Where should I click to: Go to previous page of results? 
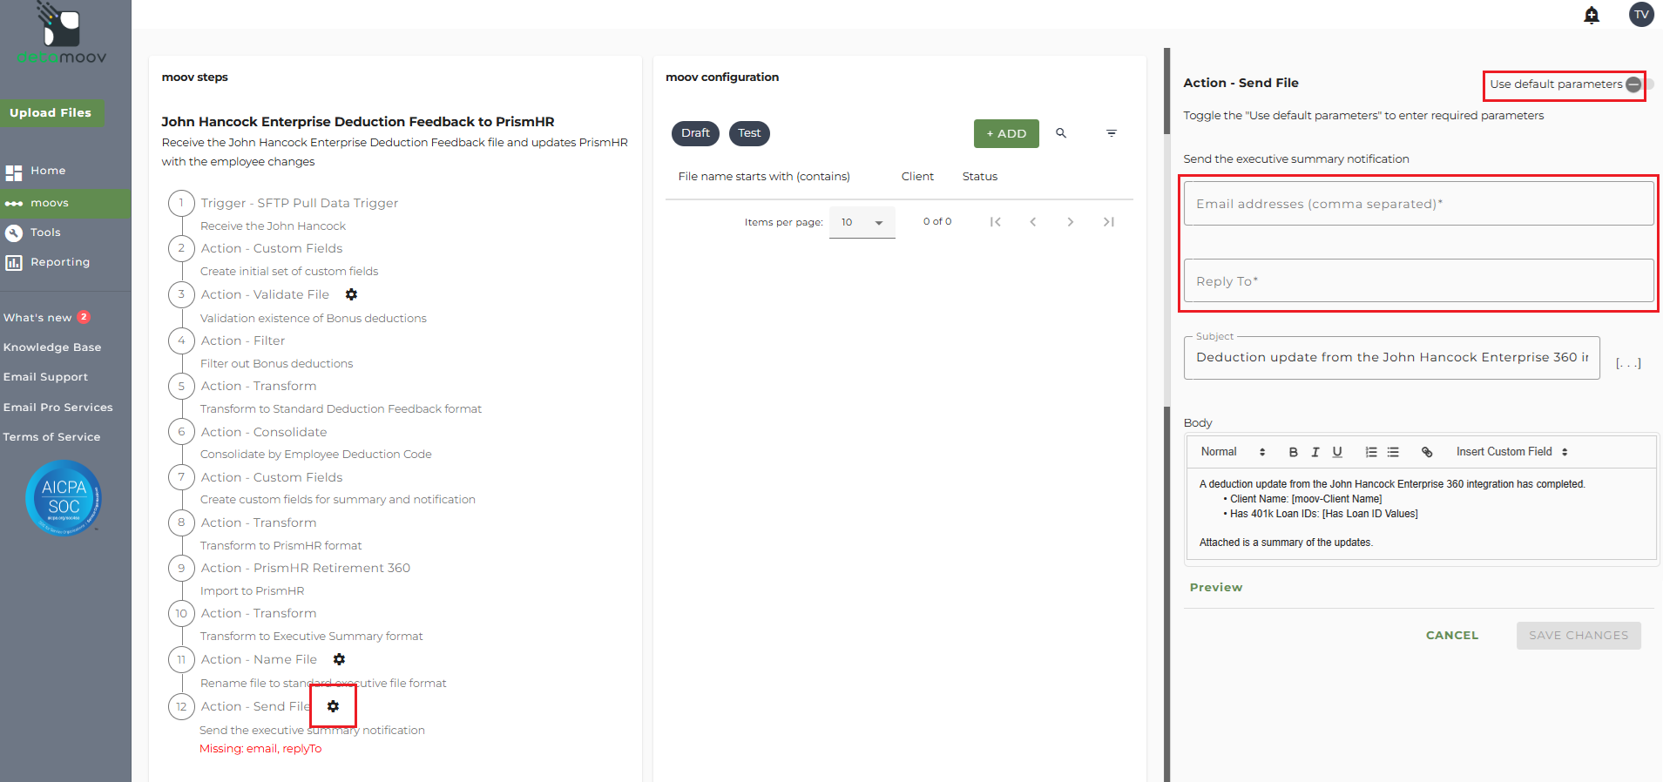pos(1033,222)
